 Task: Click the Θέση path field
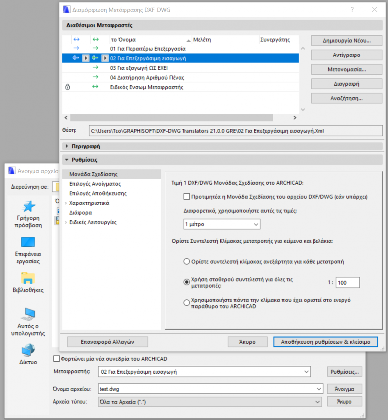[x=236, y=131]
